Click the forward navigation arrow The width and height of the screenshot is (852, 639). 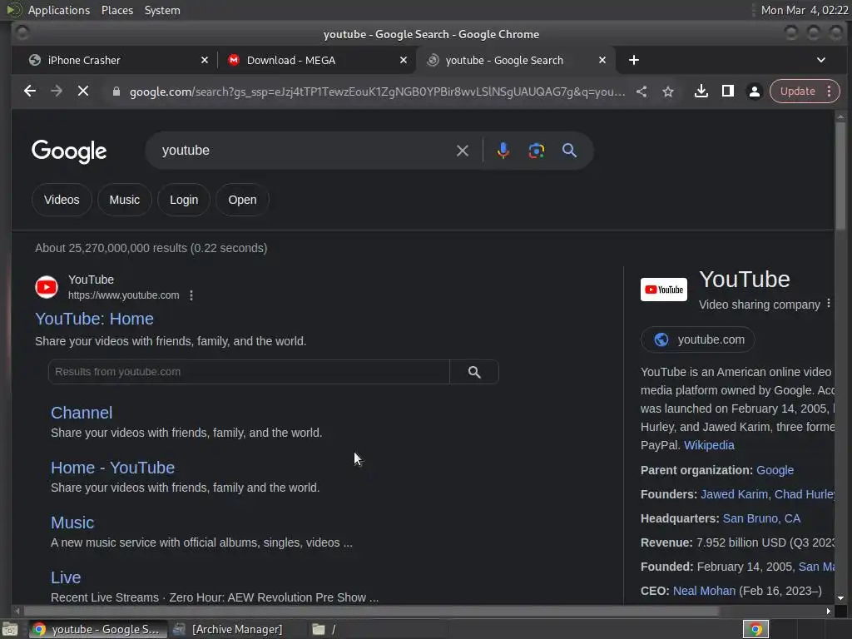click(x=57, y=92)
